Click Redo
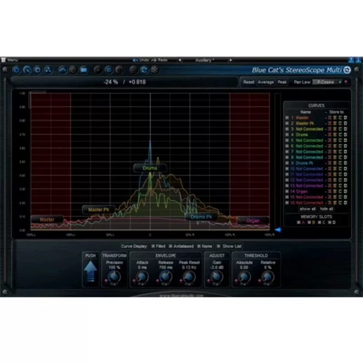Viewport: 363px width, 363px height. [160, 60]
